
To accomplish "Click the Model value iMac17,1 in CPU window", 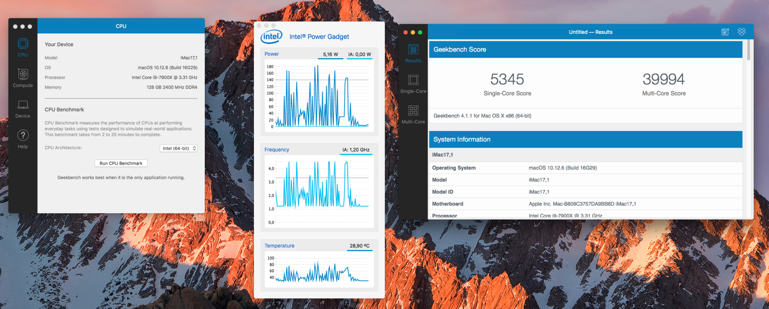I will coord(189,58).
